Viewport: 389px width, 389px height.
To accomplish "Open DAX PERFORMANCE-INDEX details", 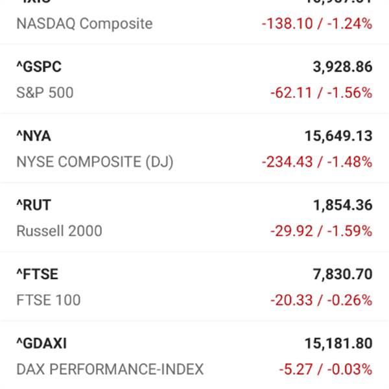I will coord(110,370).
